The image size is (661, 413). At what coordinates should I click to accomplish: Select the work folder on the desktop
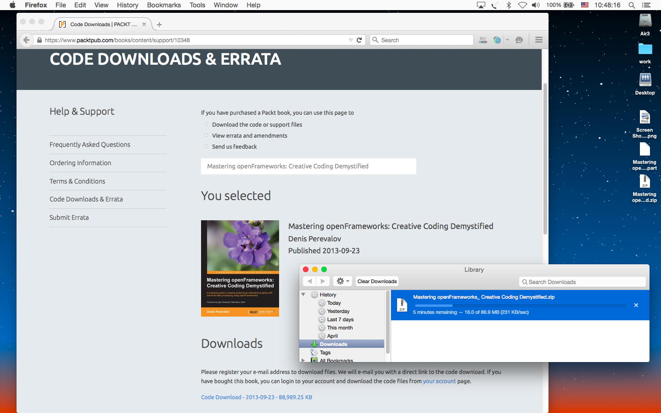point(645,49)
